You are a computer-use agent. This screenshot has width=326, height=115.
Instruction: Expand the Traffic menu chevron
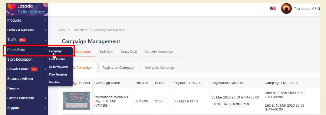coord(45,40)
